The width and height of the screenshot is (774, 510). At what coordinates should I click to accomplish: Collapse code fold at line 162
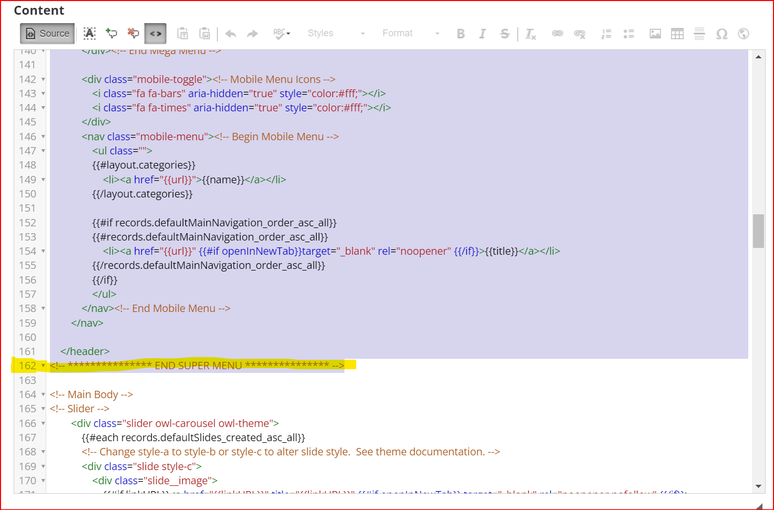[43, 366]
